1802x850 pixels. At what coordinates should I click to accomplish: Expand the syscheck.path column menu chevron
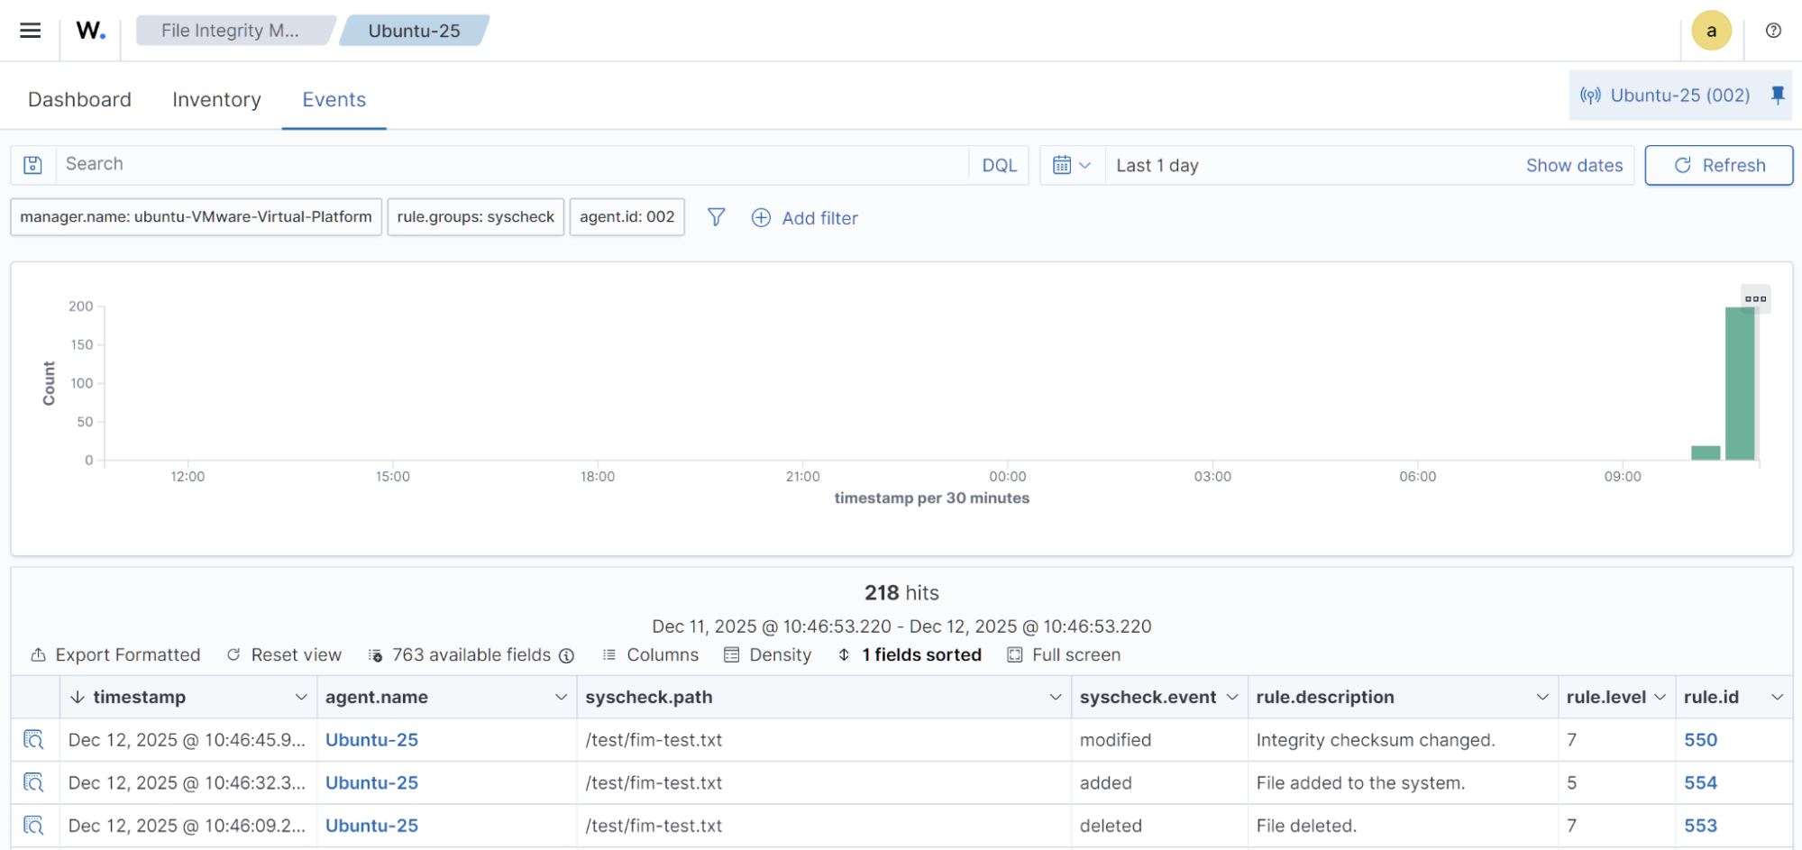[1055, 697]
